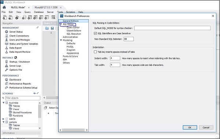
Task: Open Data Export
Action: [x=15, y=48]
